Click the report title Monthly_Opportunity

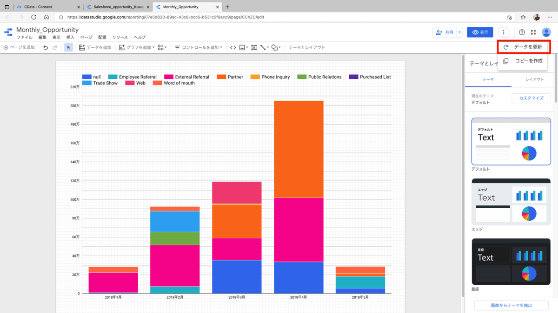pos(47,30)
